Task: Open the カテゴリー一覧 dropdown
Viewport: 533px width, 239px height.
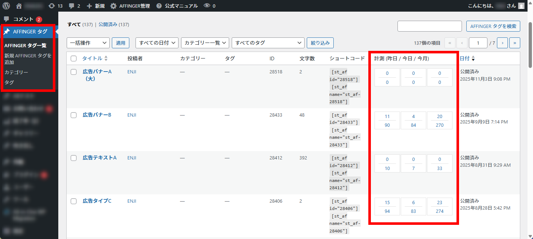Action: click(205, 43)
